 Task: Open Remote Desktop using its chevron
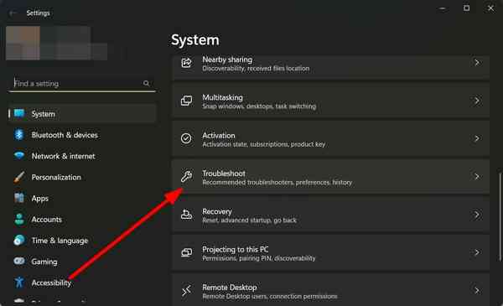477,290
